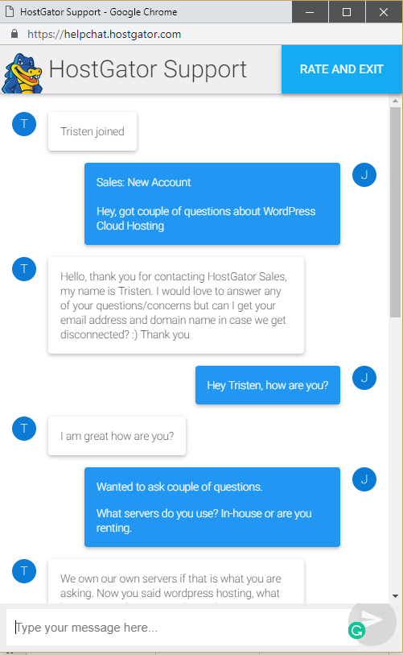
Task: Maximize the HostGator Support Chrome window
Action: [347, 12]
